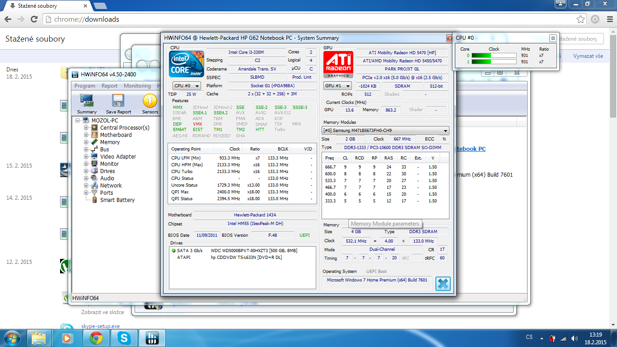617x347 pixels.
Task: Select the Bus tree node
Action: point(104,150)
